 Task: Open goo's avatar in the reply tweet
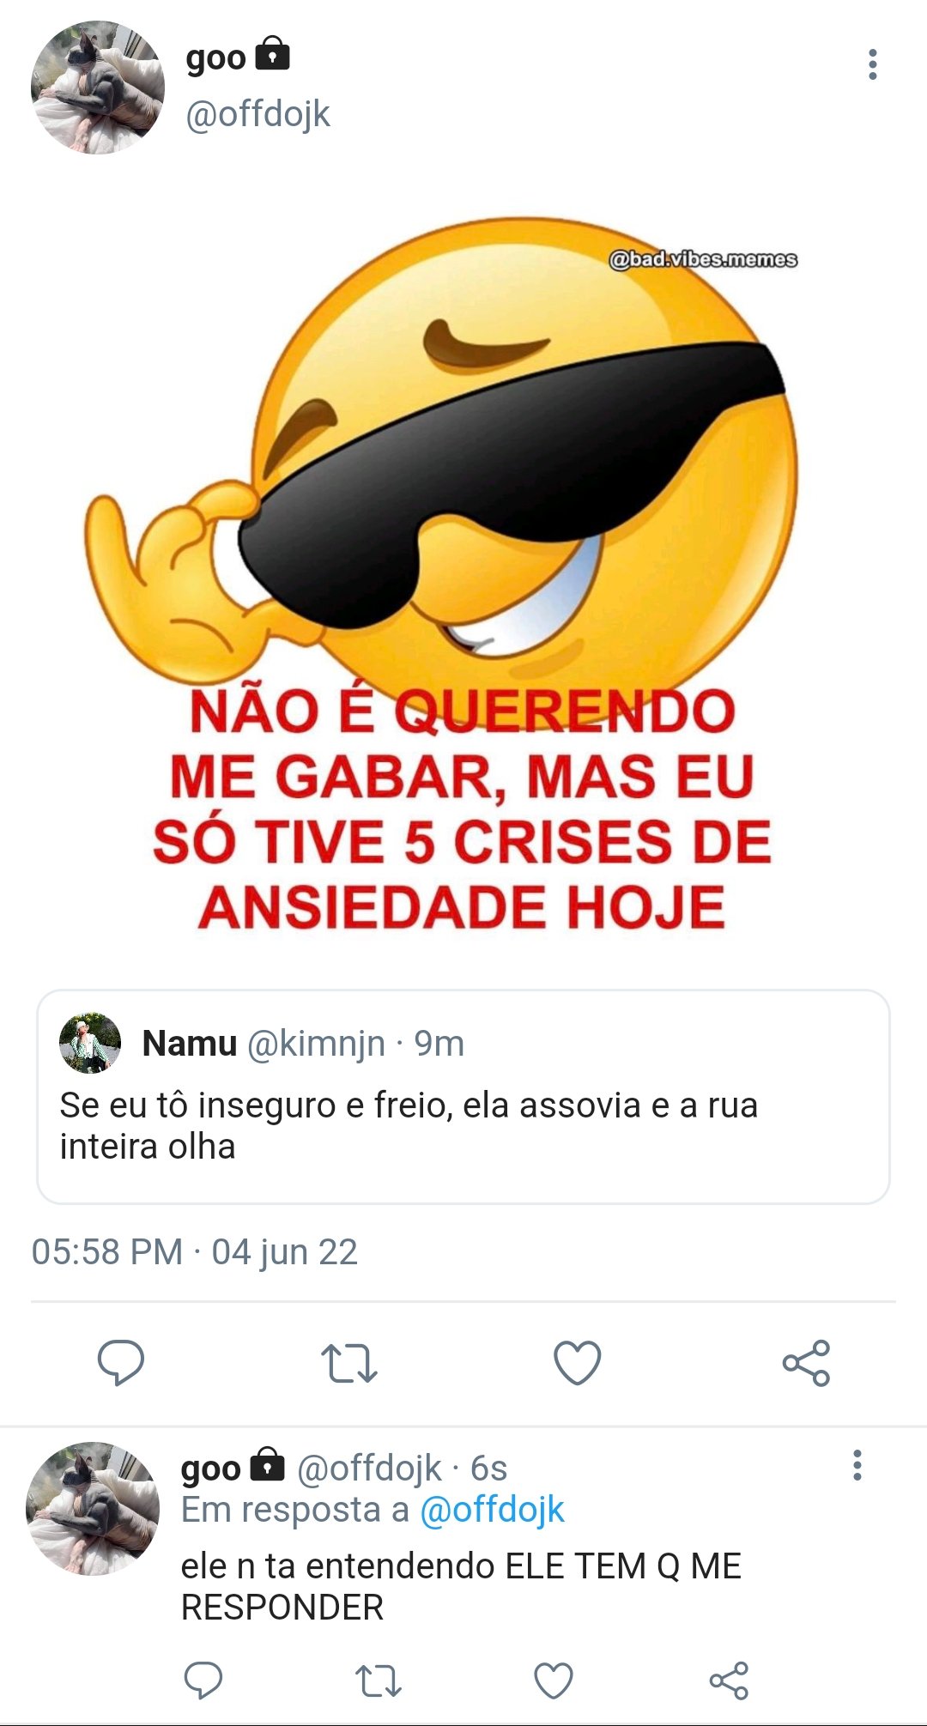(x=93, y=1508)
